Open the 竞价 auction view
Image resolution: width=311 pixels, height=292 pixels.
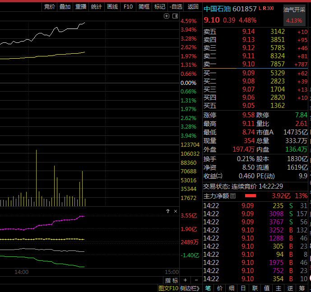(49, 7)
